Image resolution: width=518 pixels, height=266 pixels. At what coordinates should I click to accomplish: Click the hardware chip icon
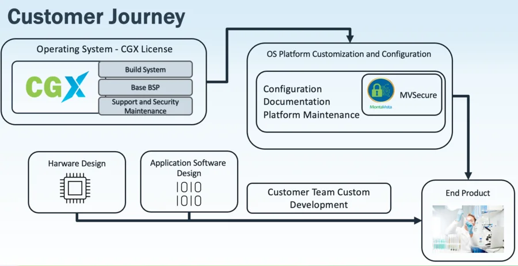tap(75, 187)
